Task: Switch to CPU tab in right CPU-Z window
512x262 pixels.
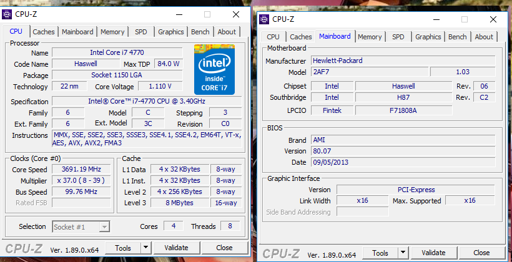Action: [273, 37]
